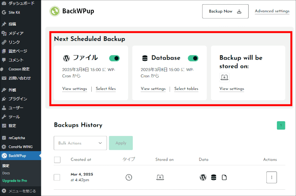Image resolution: width=296 pixels, height=196 pixels.
Task: Click the BackWPup logo icon in header
Action: tap(55, 11)
